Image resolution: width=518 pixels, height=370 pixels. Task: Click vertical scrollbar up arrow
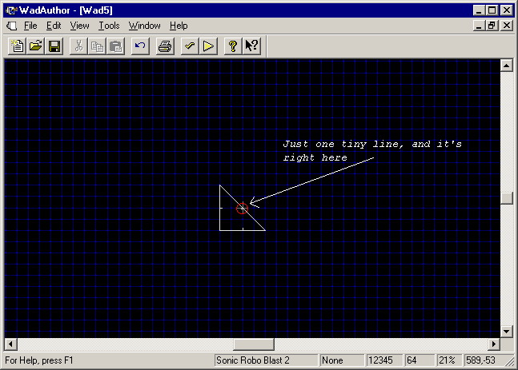[507, 66]
